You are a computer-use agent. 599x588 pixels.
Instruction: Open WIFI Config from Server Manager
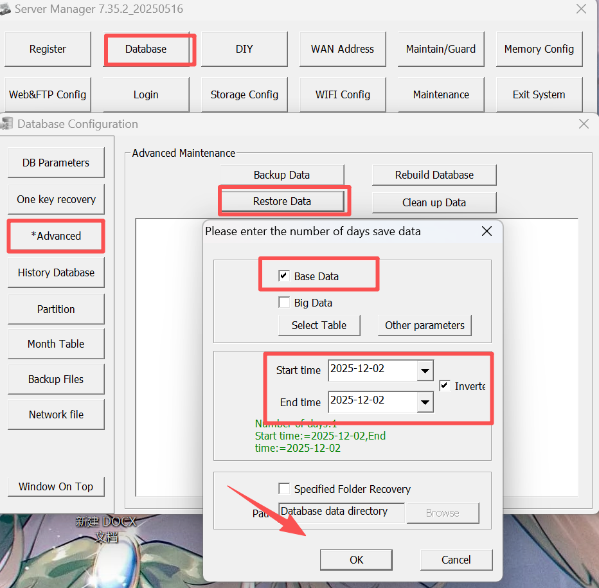pyautogui.click(x=343, y=94)
